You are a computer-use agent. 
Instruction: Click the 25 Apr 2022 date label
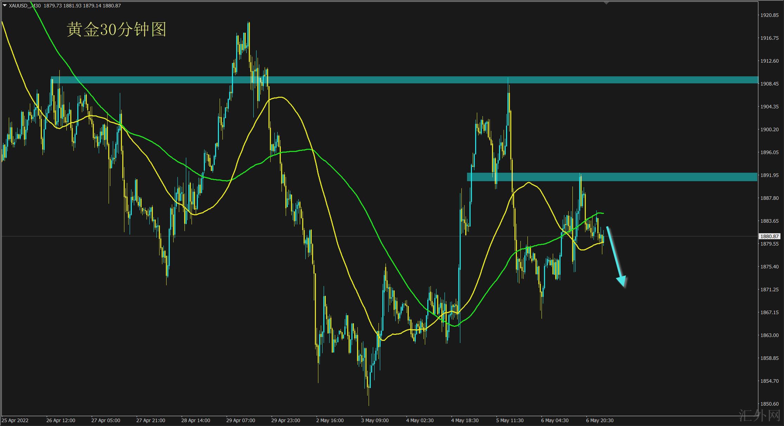(15, 420)
